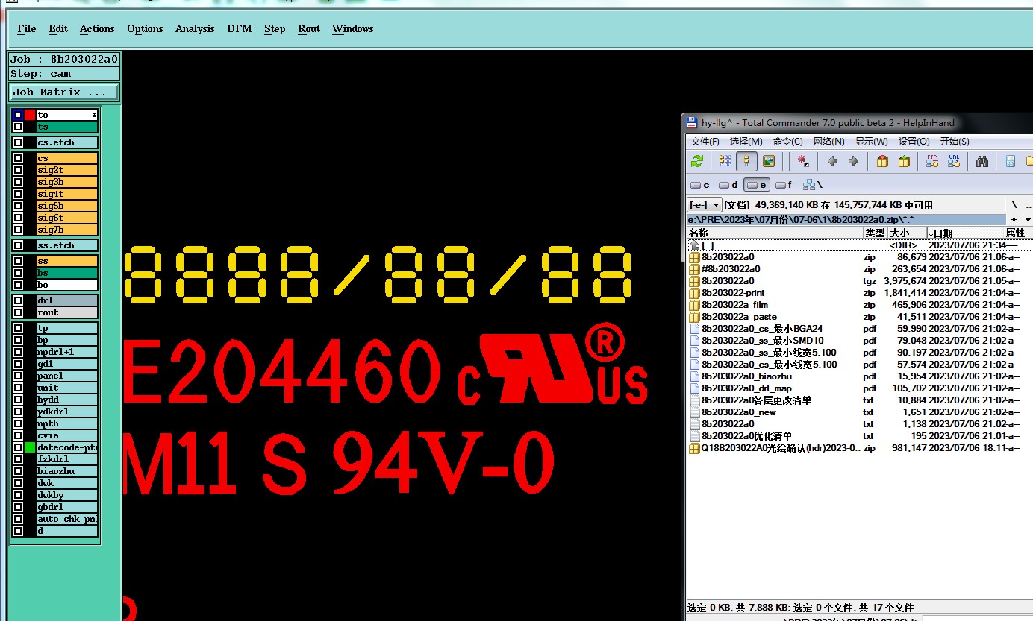This screenshot has width=1033, height=621.
Task: Click the expand icon on the 'to' layer
Action: tap(94, 115)
